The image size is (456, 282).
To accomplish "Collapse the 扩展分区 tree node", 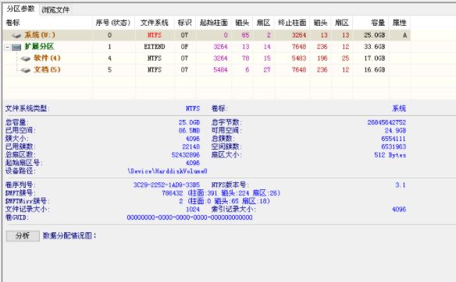I will tap(8, 47).
